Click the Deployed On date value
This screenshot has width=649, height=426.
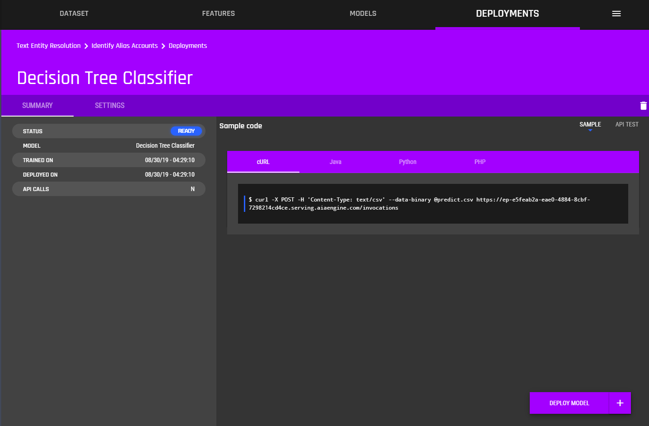pos(170,174)
